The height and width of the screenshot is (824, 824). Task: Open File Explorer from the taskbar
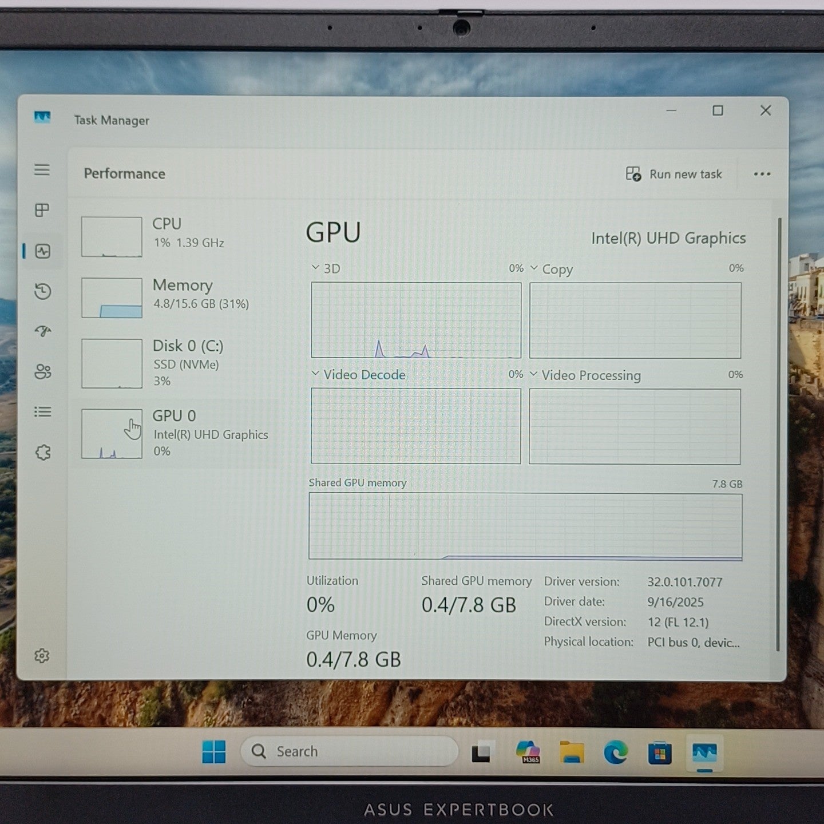click(572, 752)
